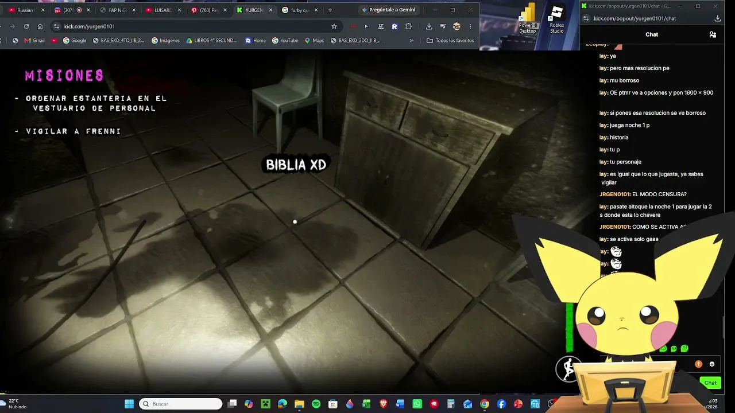This screenshot has height=413, width=735.
Task: Open Outlook from the taskbar
Action: click(x=467, y=404)
